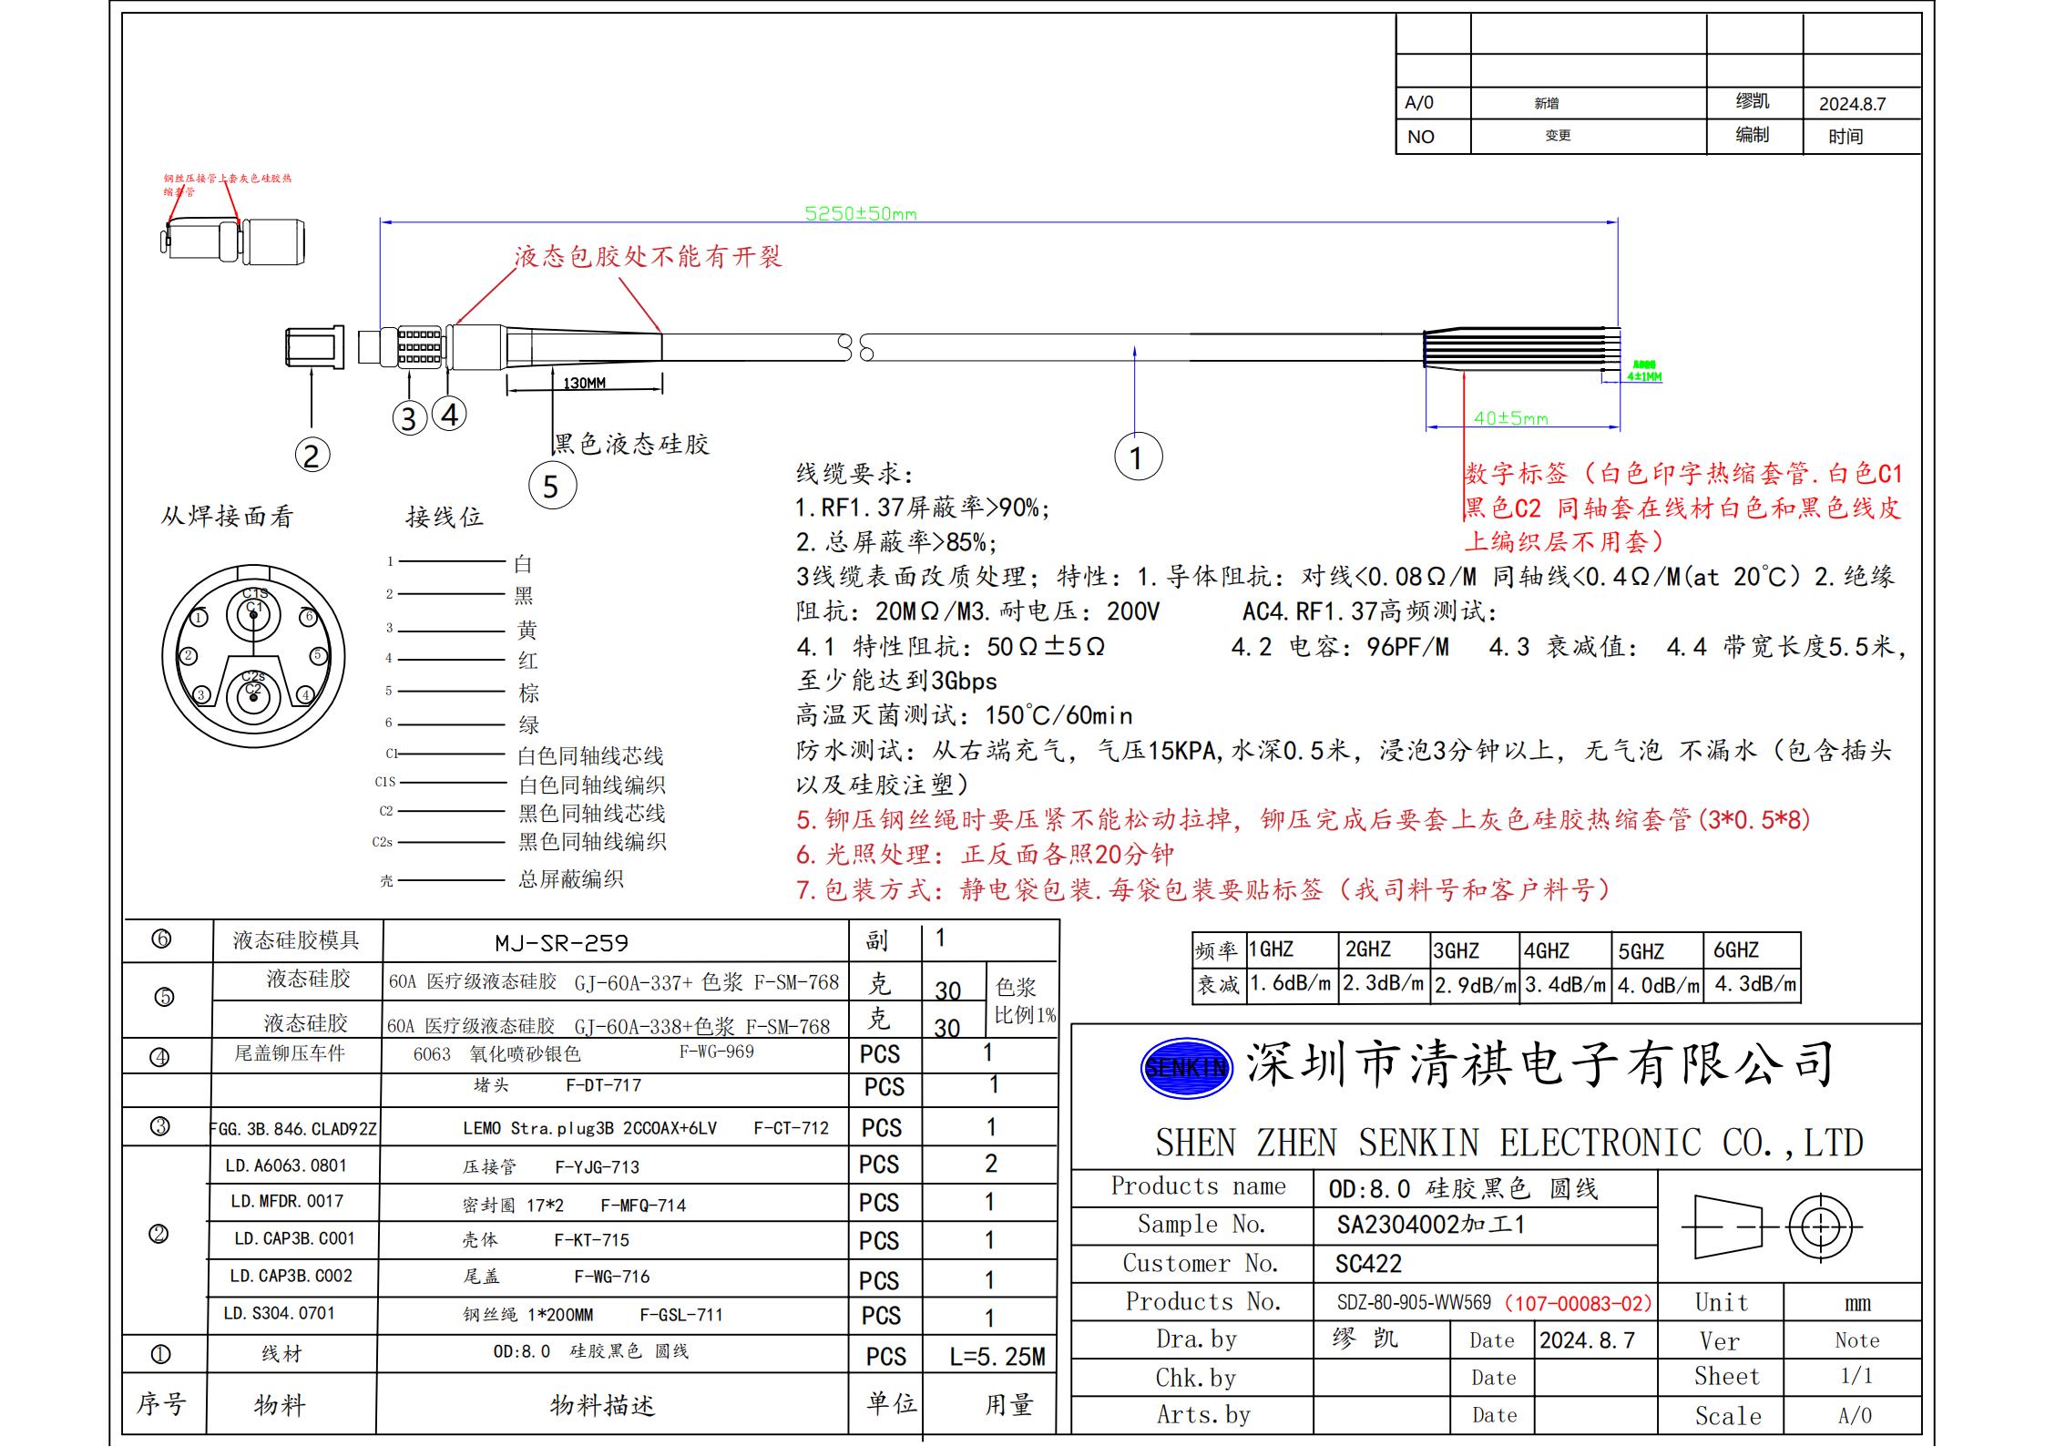Click the blue SENKIN company logo
Image resolution: width=2045 pixels, height=1447 pixels.
pyautogui.click(x=1186, y=1067)
